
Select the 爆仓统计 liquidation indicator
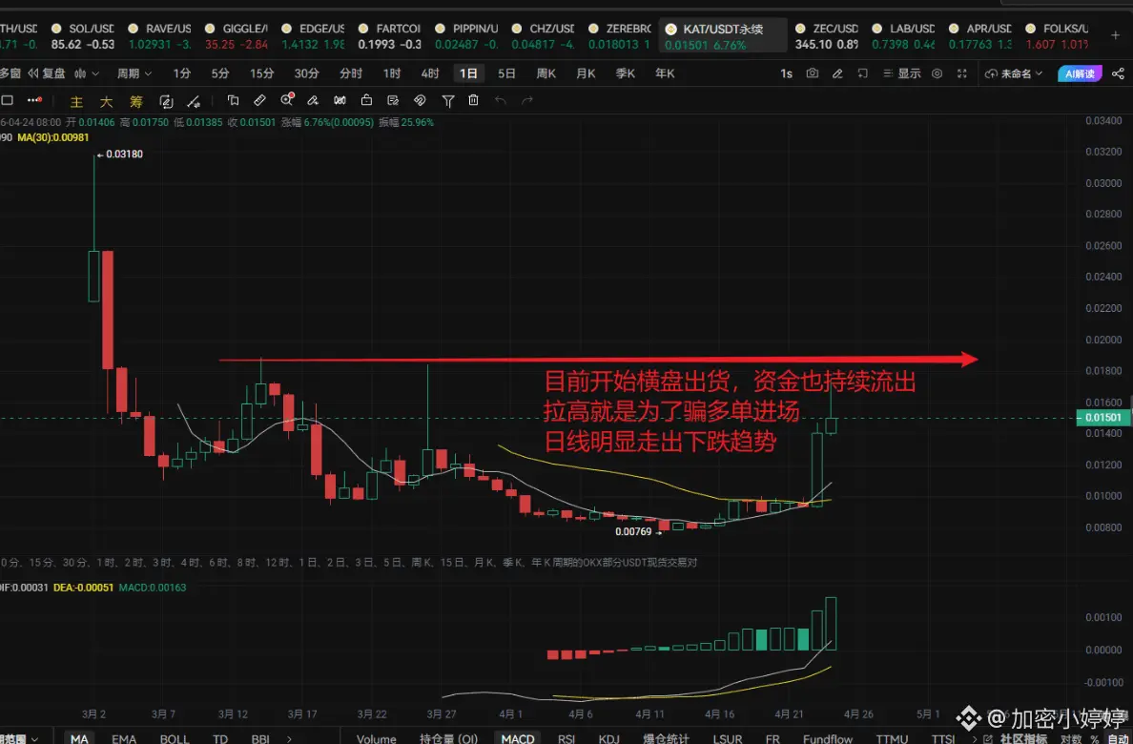coord(667,738)
